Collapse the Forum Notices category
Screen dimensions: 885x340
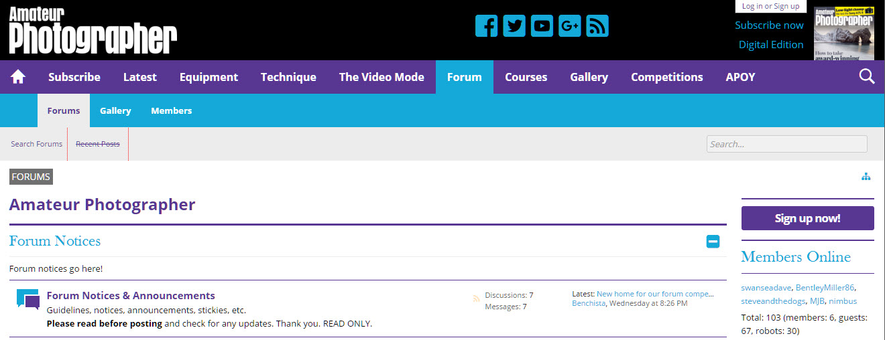click(713, 242)
